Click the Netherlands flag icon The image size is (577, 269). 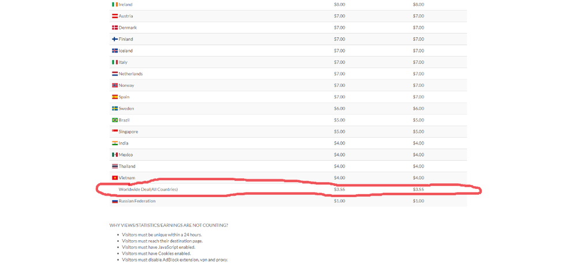(114, 74)
